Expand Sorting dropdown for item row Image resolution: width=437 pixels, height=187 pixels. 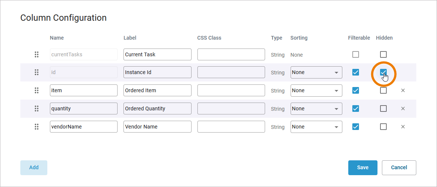[x=316, y=90]
